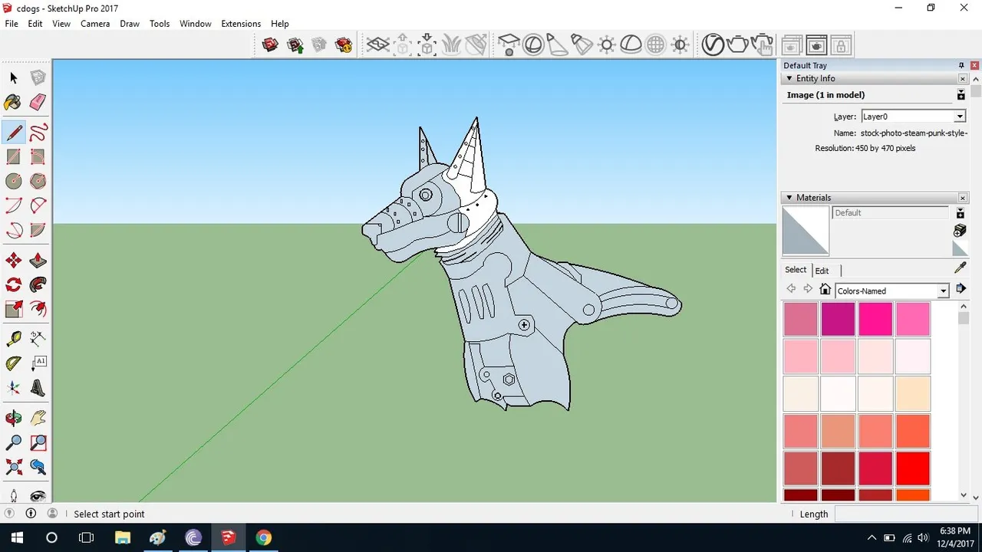982x552 pixels.
Task: Select the Offset tool
Action: 38,310
